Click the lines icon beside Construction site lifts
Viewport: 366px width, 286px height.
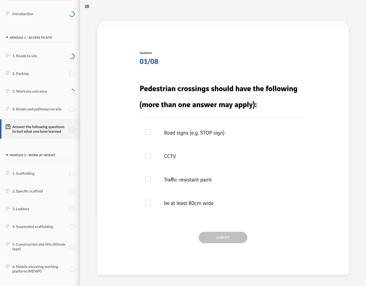pos(8,244)
